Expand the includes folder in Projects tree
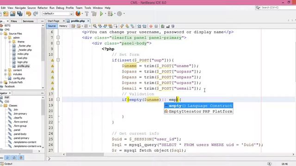 coord(6,74)
